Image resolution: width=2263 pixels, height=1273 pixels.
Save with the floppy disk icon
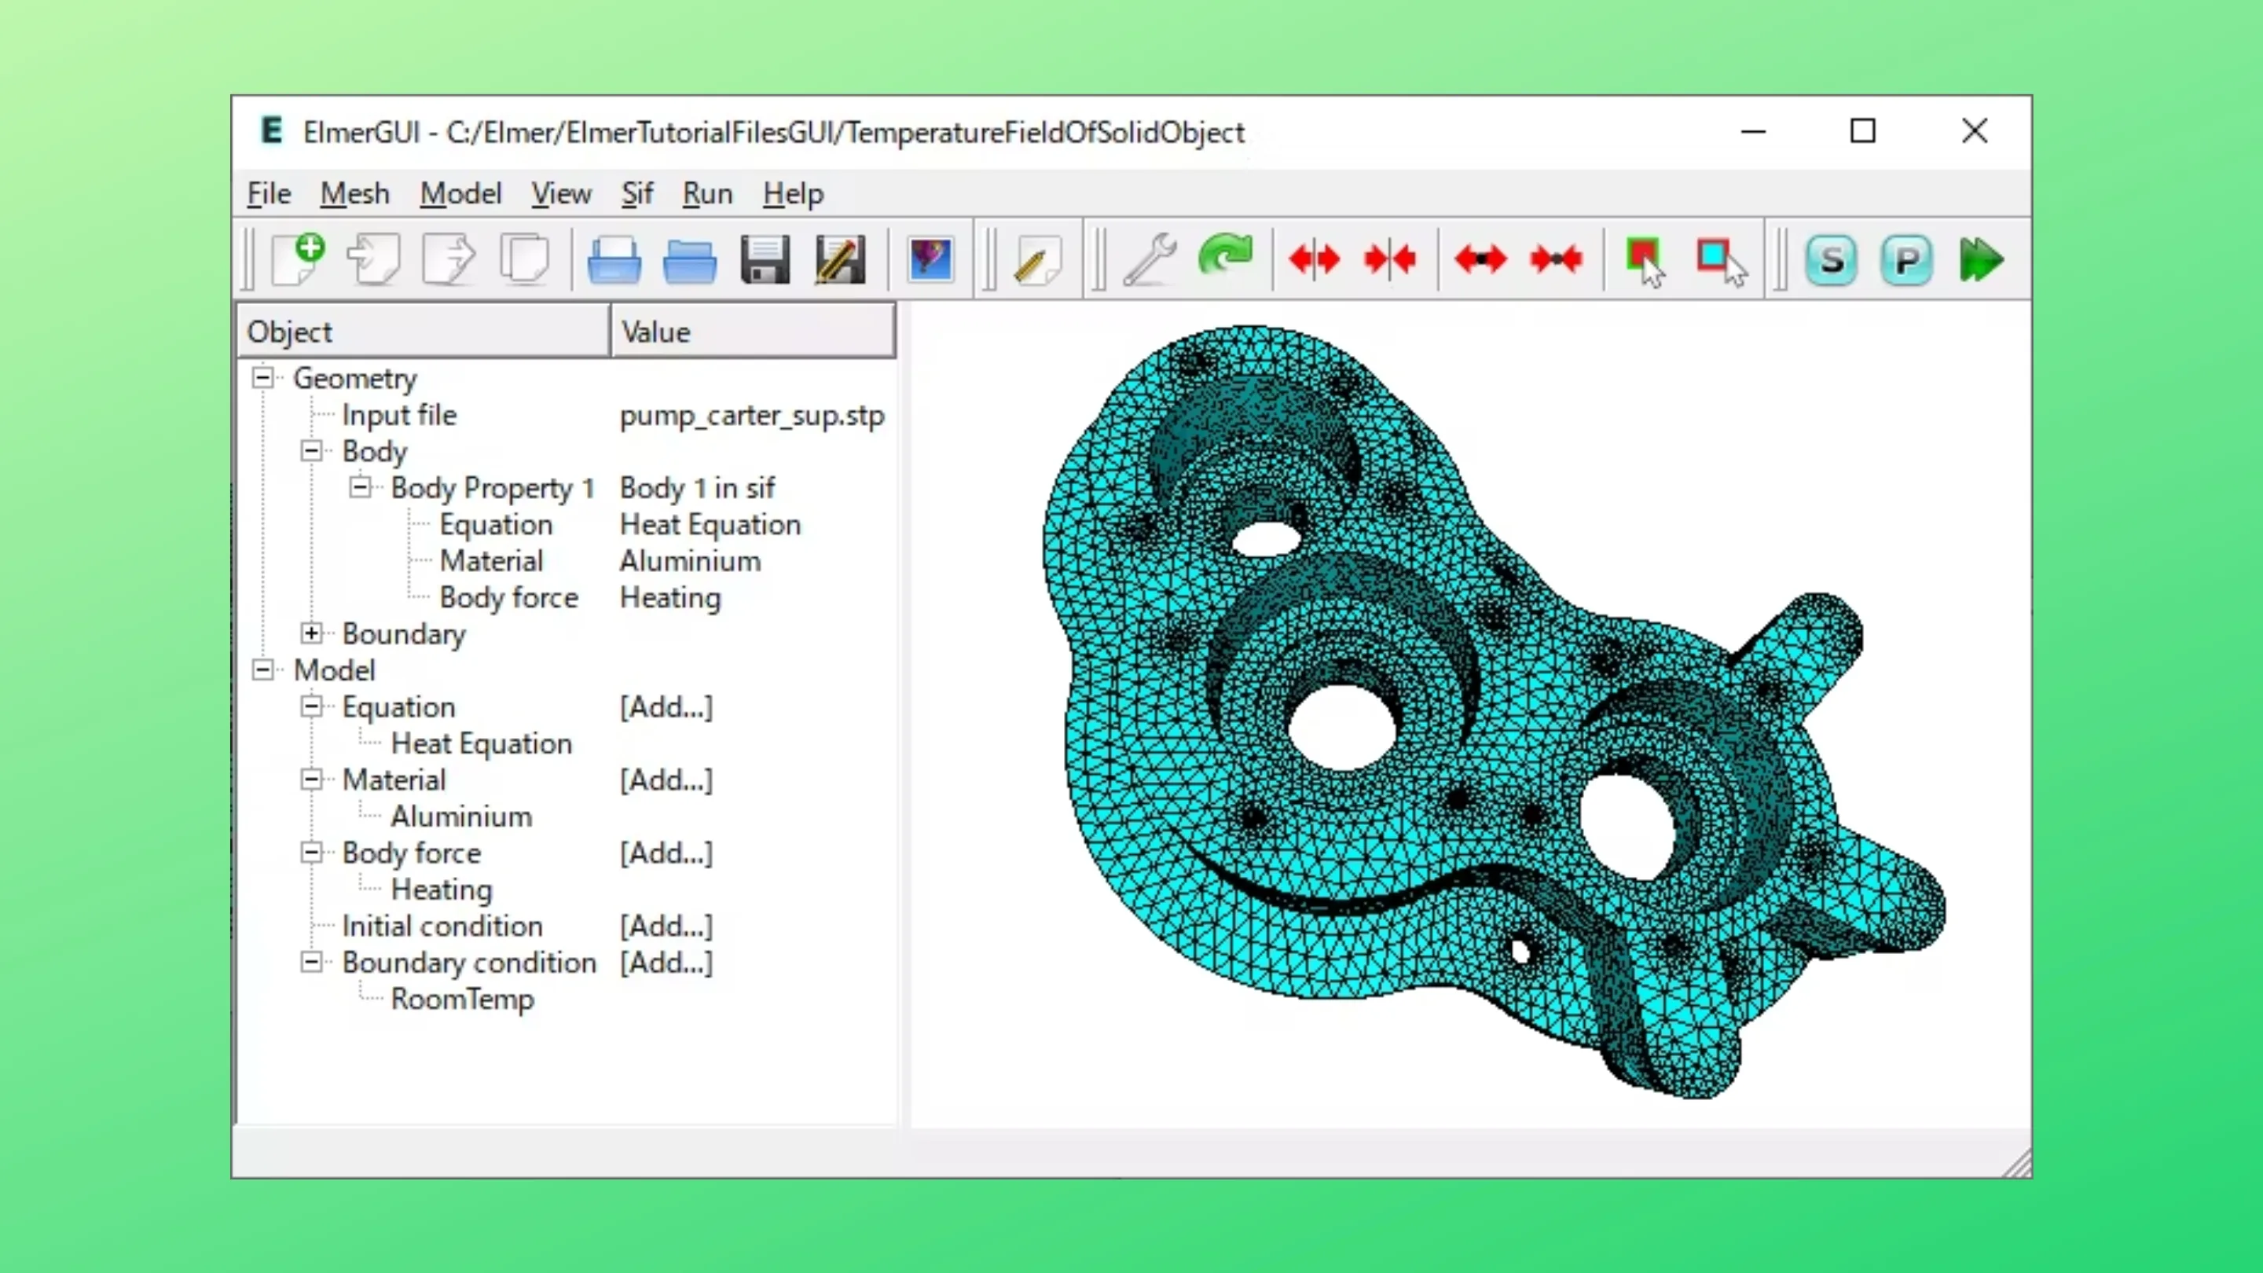(765, 260)
